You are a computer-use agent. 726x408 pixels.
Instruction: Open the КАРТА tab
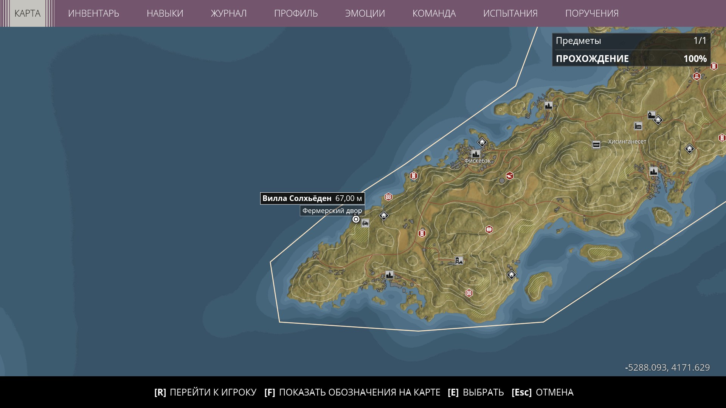[x=27, y=13]
